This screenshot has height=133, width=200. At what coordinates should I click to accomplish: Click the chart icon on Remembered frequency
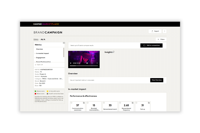click(133, 103)
